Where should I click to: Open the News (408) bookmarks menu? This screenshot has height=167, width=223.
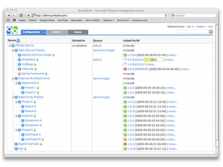[93, 20]
